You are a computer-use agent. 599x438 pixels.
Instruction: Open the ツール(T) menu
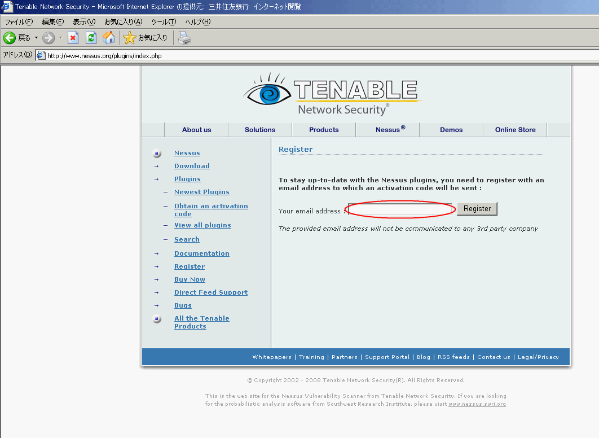(164, 22)
